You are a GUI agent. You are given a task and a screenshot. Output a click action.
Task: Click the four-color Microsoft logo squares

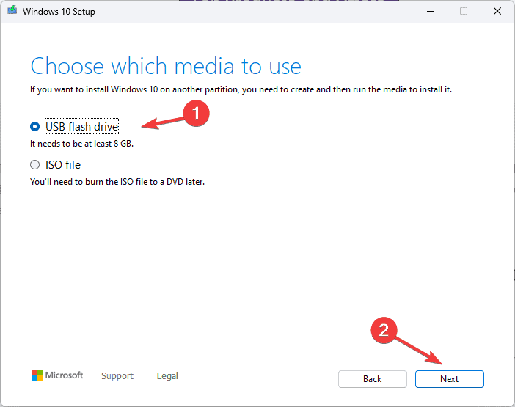37,375
